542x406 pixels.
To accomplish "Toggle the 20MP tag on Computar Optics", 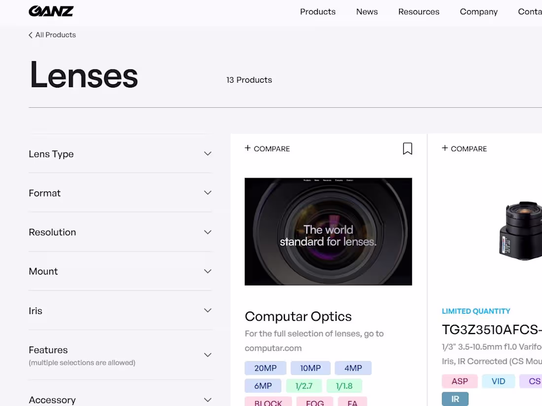I will coord(265,368).
